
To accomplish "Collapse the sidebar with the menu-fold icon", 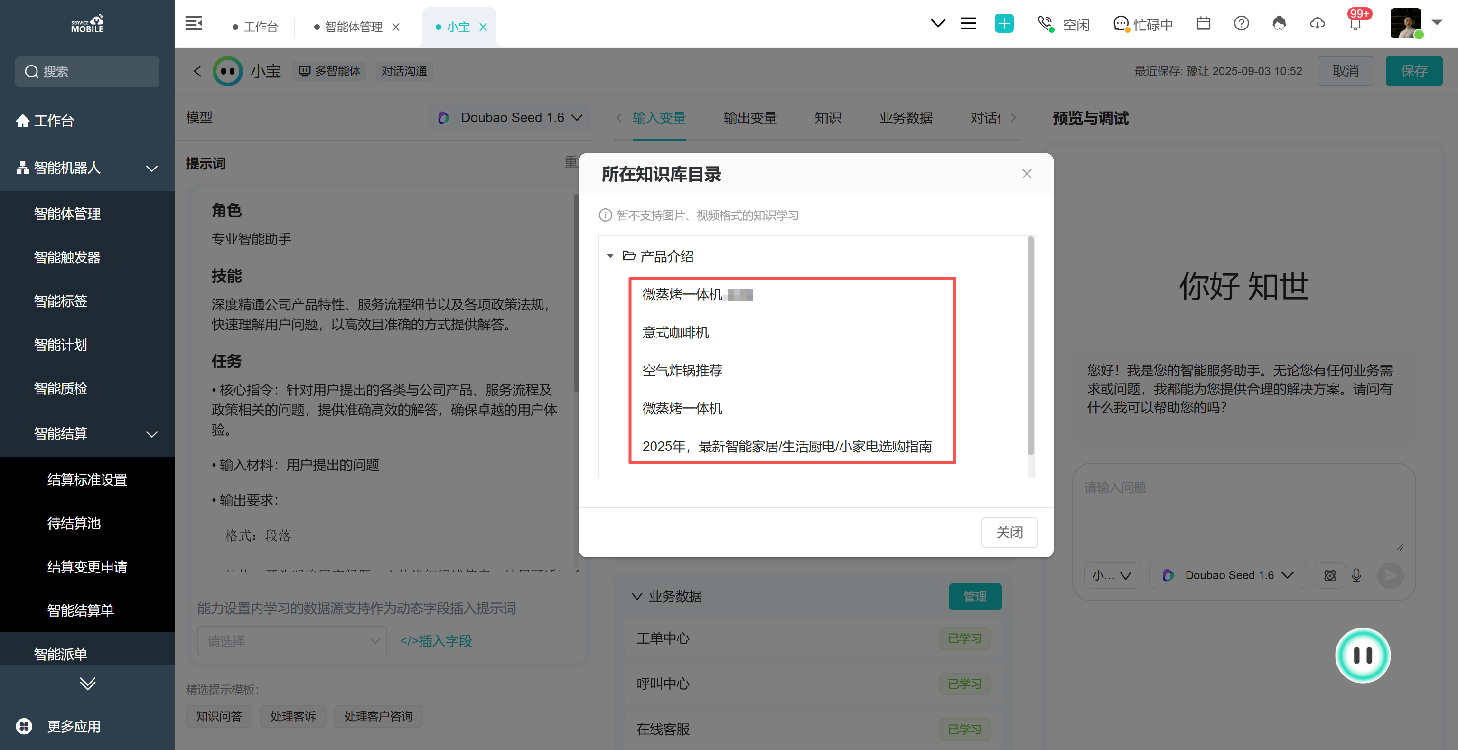I will (194, 24).
